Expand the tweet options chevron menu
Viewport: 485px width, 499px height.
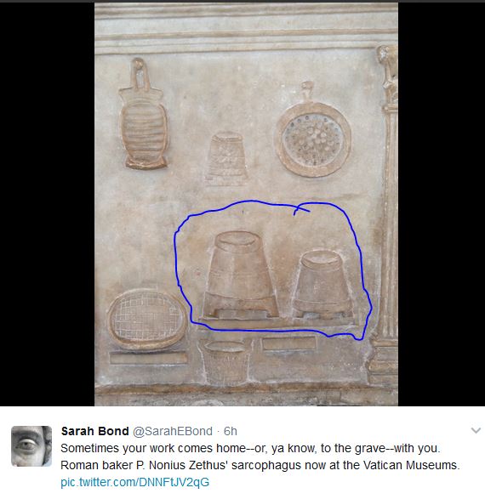point(476,431)
